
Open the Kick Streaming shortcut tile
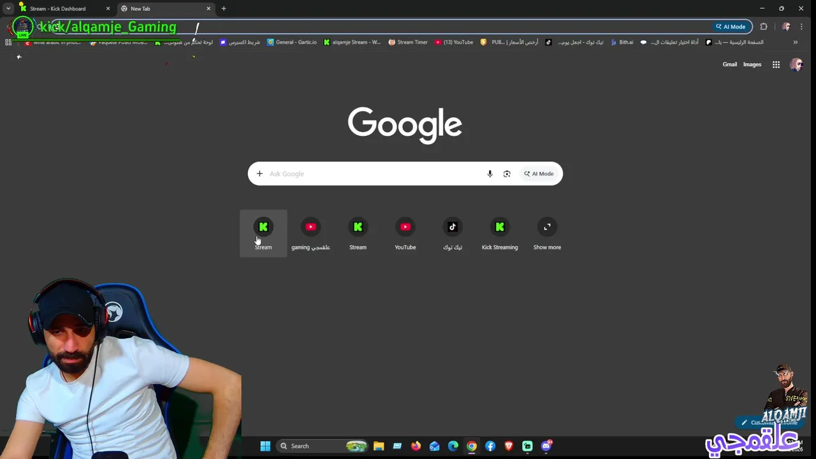(x=500, y=233)
